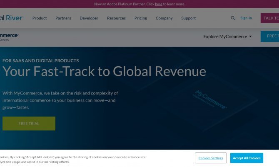Click the MyCommerce logo in sub-navigation
The width and height of the screenshot is (279, 167).
pyautogui.click(x=9, y=36)
